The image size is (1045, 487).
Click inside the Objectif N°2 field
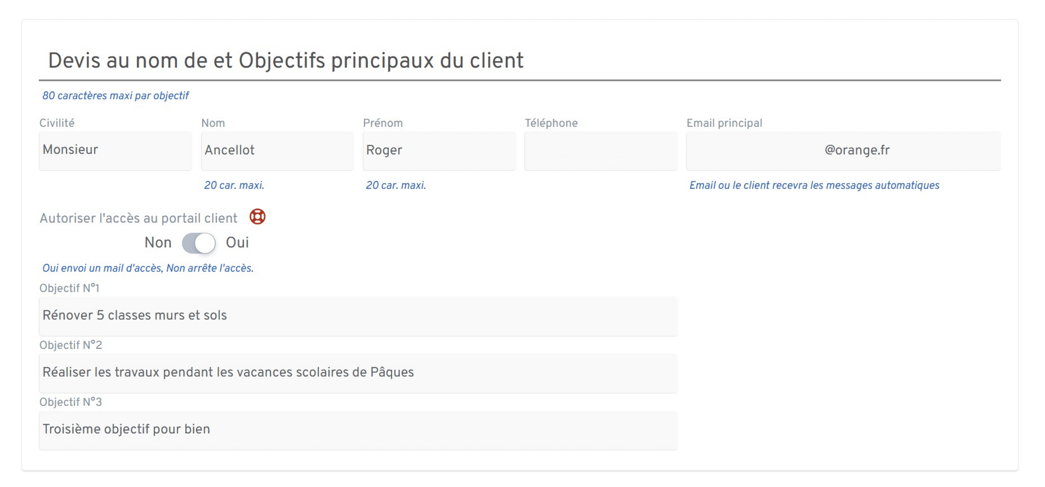357,372
